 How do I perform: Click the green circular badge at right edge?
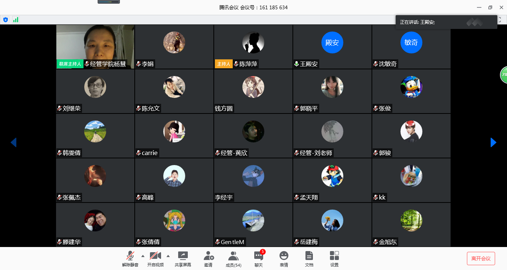click(504, 75)
